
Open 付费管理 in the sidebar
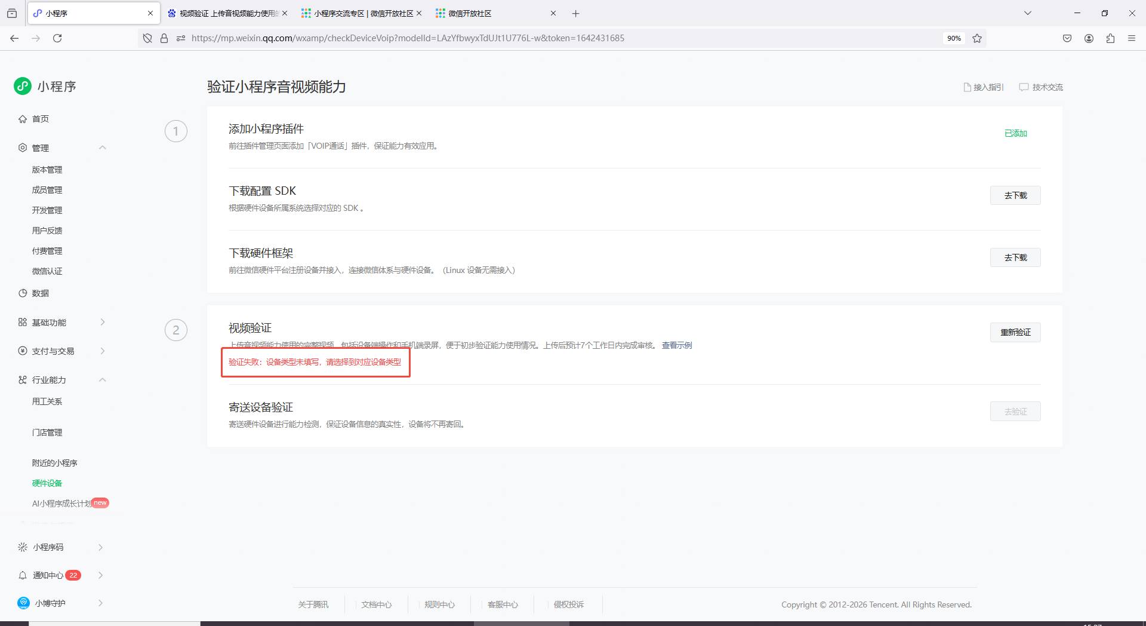pyautogui.click(x=47, y=251)
